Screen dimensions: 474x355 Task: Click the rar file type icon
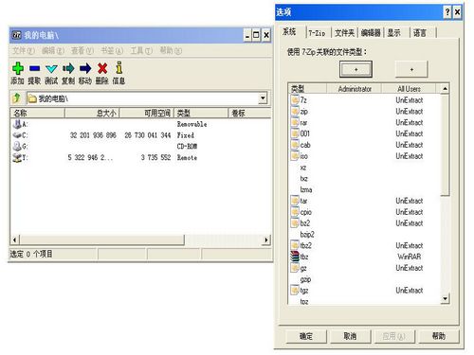coord(295,122)
